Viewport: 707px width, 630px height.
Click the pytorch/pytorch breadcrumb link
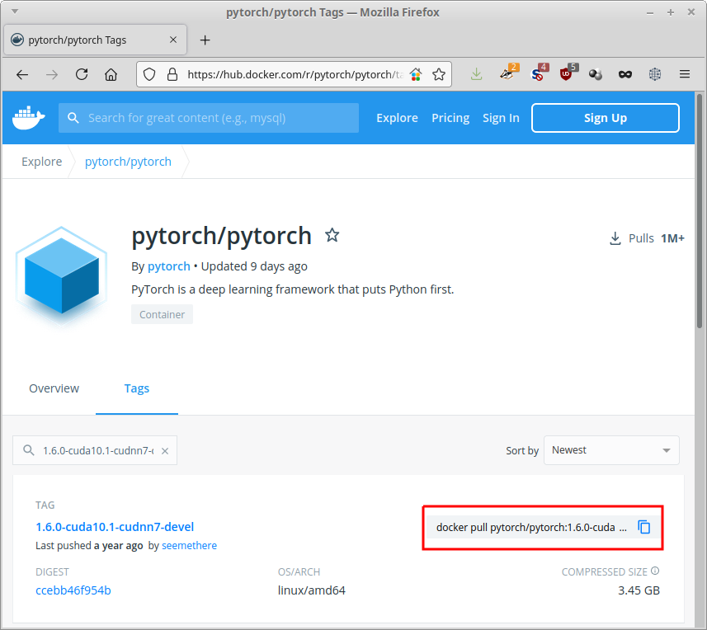click(x=128, y=162)
